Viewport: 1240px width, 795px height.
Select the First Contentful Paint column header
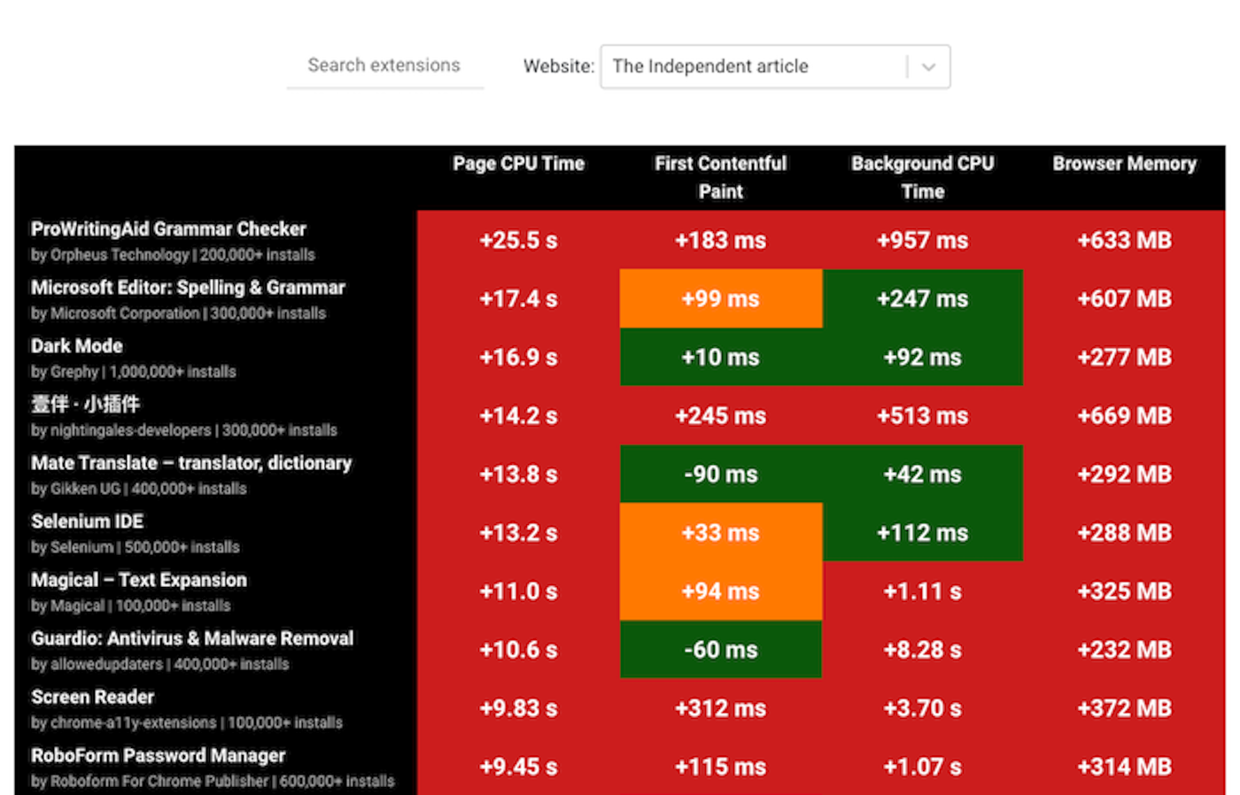(720, 177)
